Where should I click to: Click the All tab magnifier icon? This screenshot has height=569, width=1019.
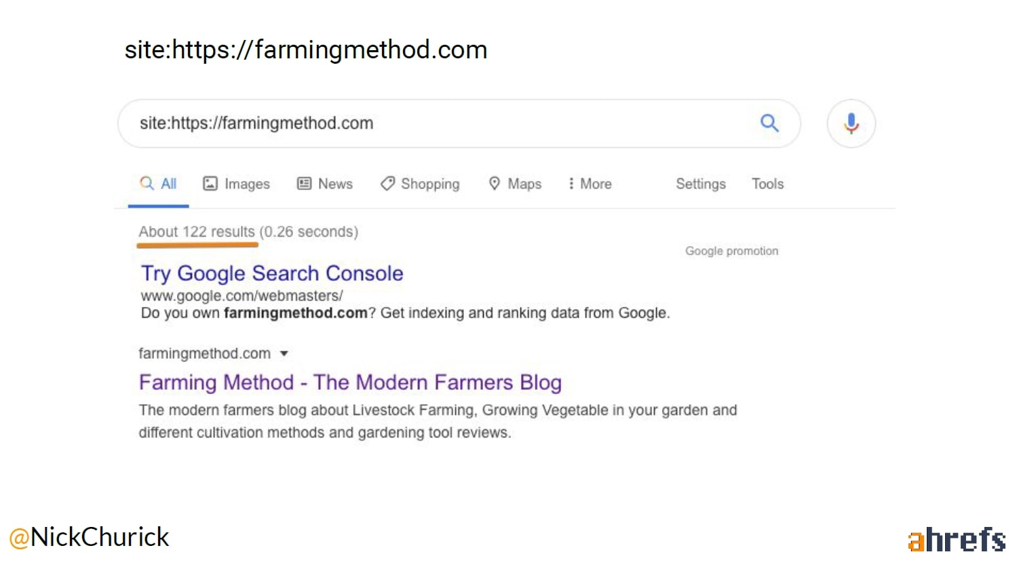coord(147,183)
